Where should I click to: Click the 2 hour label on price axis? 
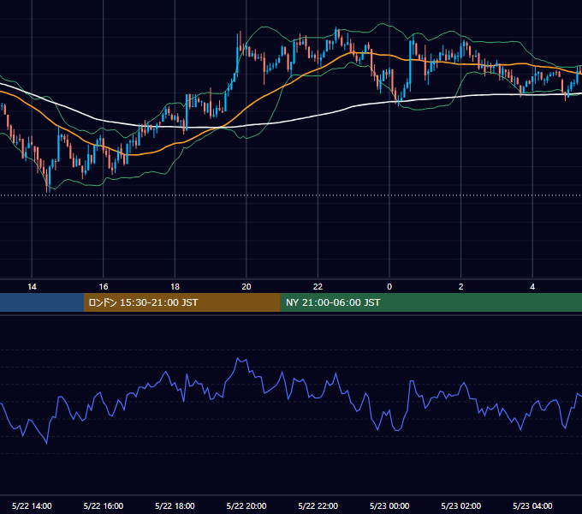coord(461,287)
